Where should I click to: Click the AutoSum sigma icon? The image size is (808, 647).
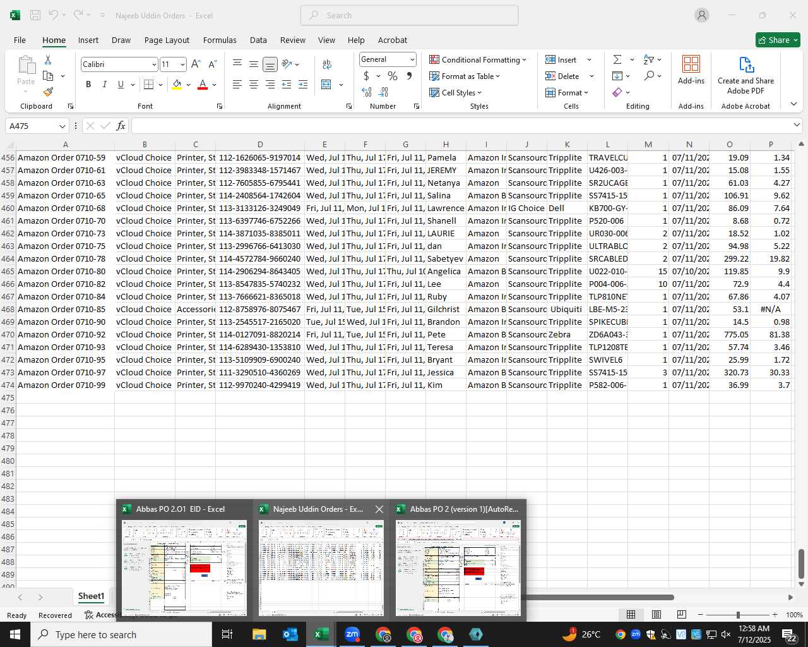tap(617, 59)
